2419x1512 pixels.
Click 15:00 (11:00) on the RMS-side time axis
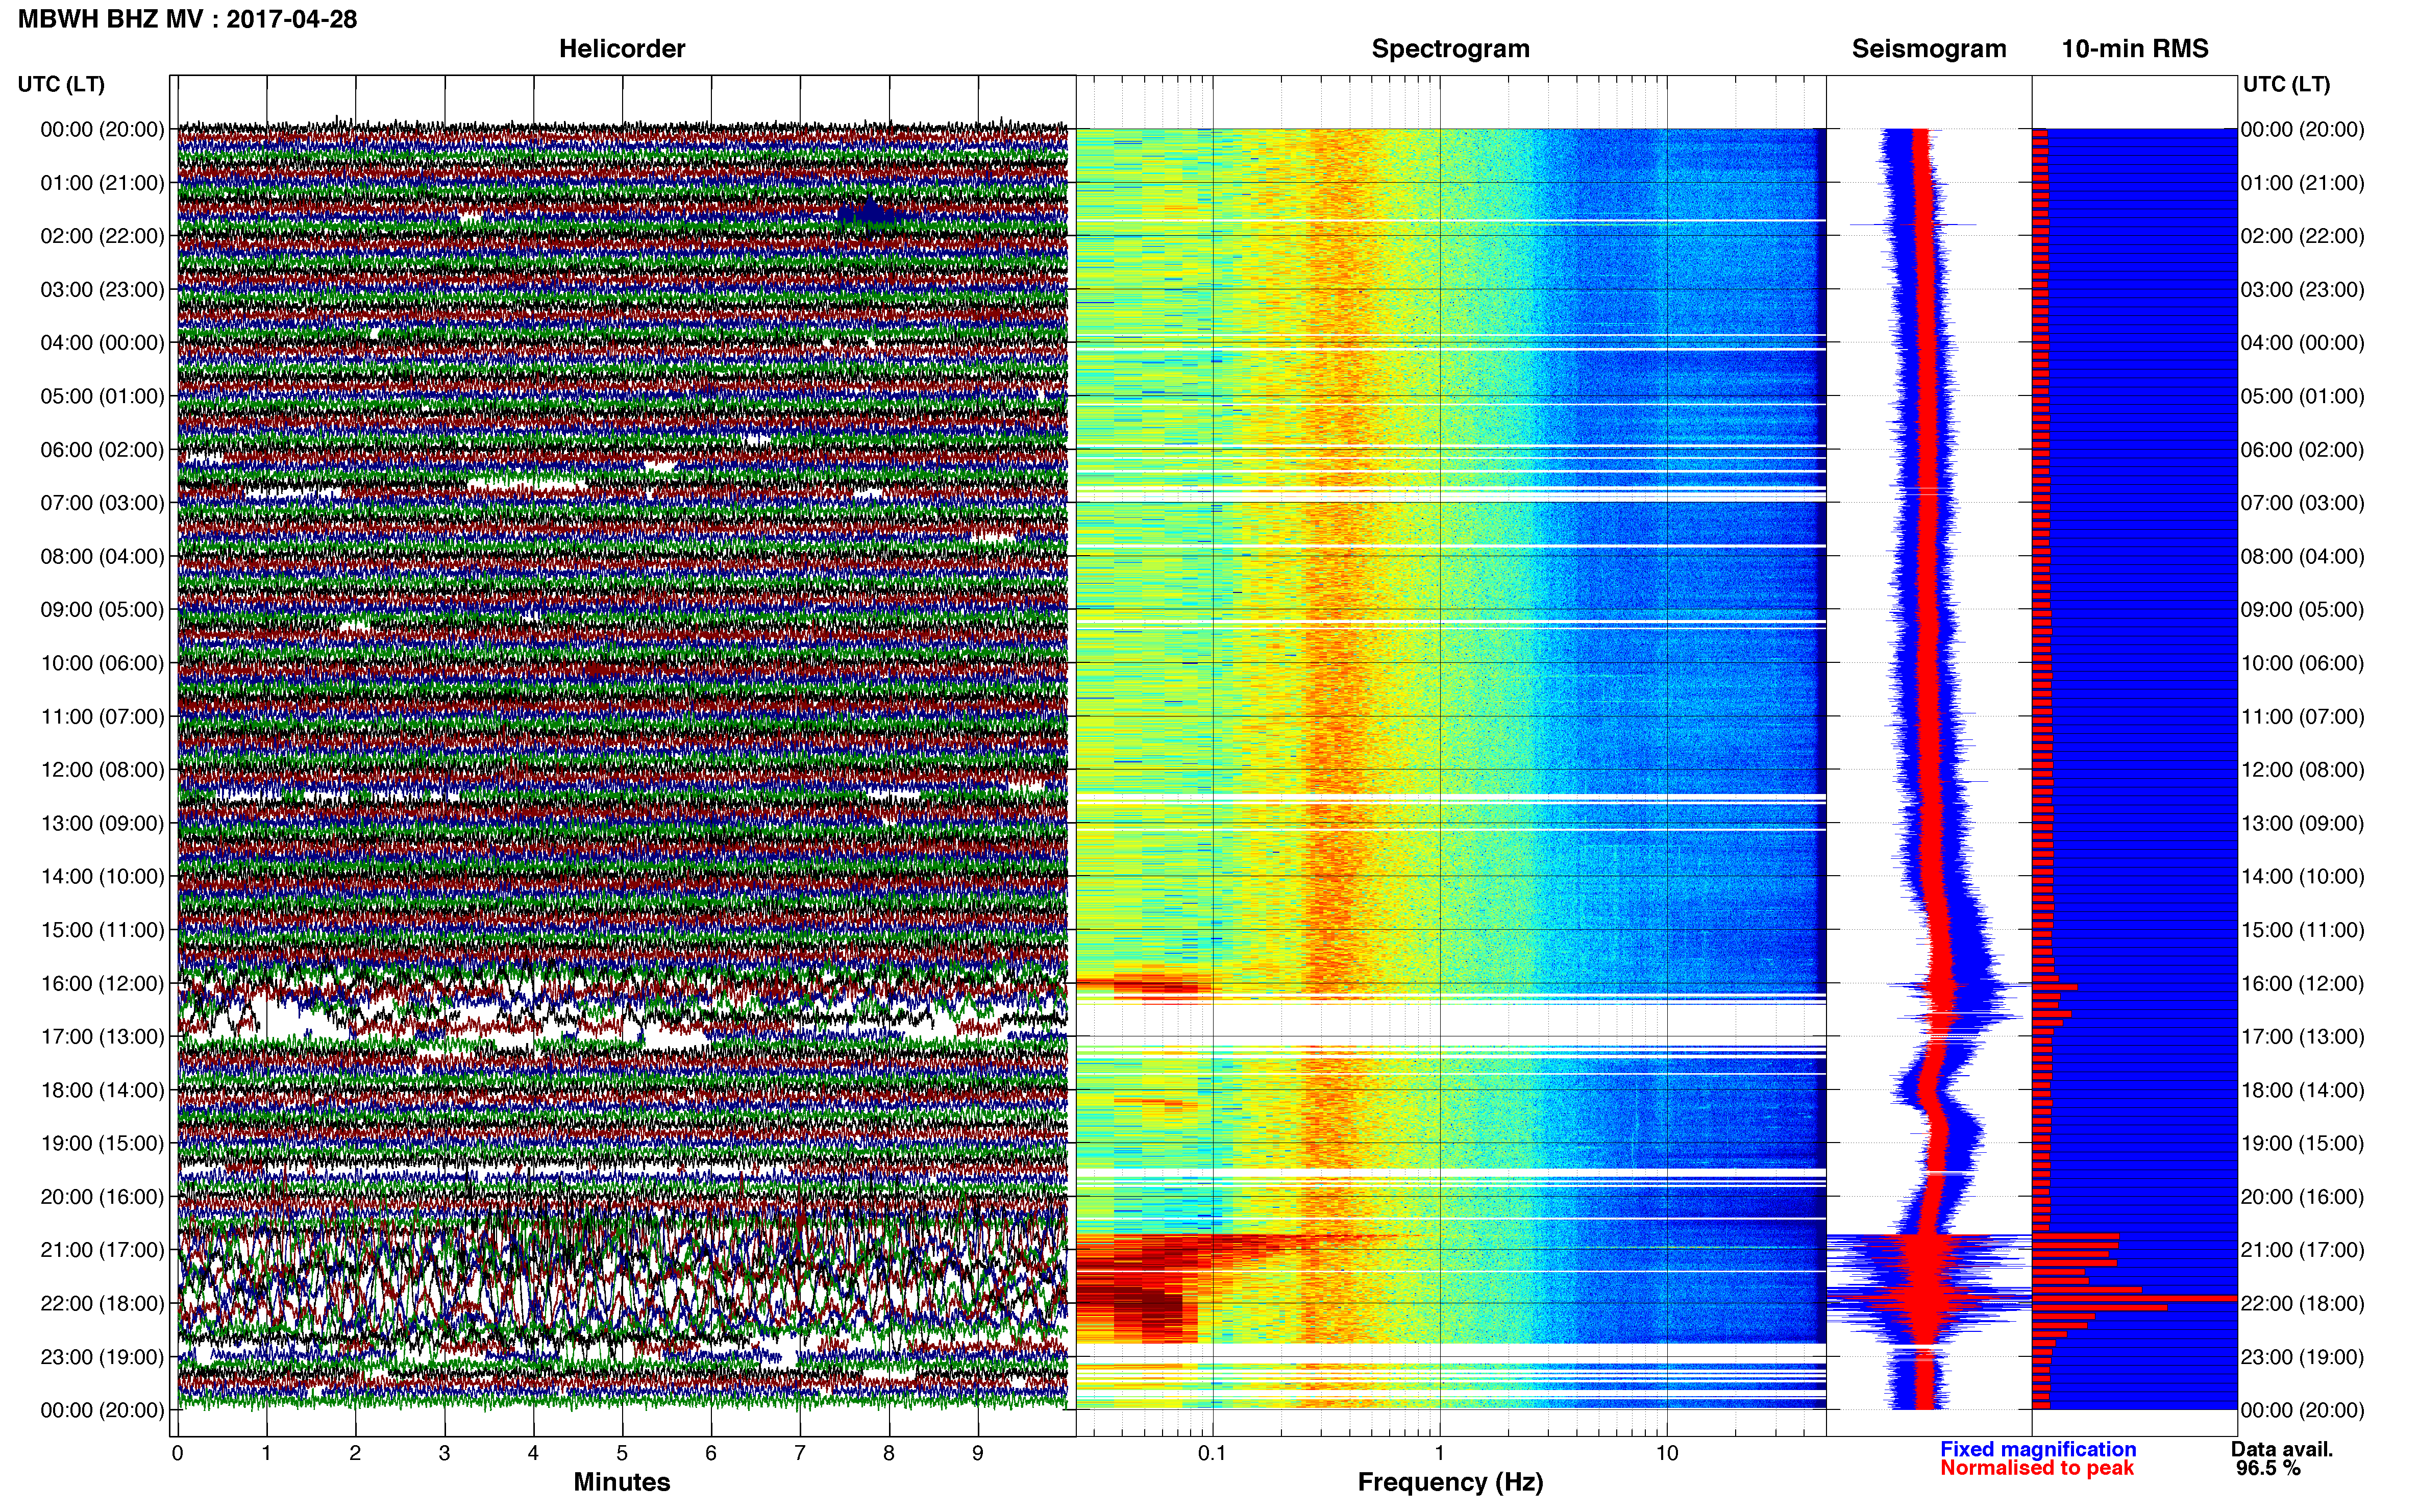coord(2303,930)
